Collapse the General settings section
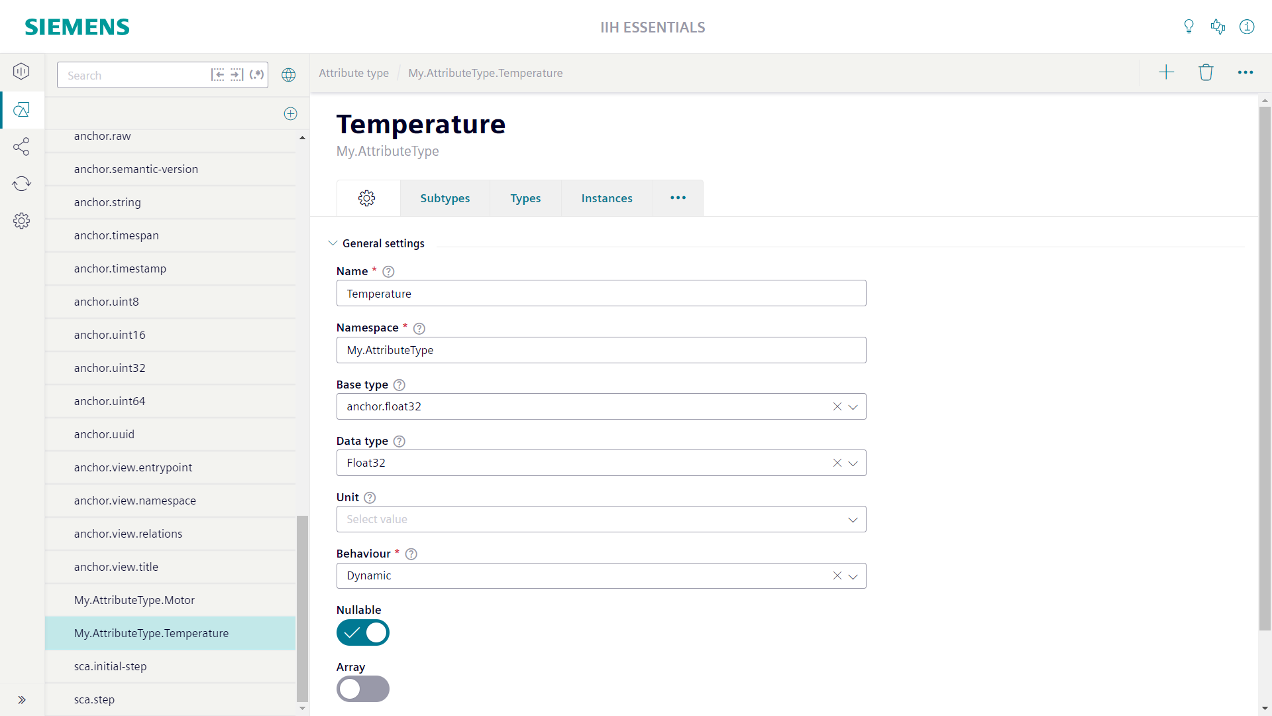The height and width of the screenshot is (716, 1272). [x=333, y=243]
